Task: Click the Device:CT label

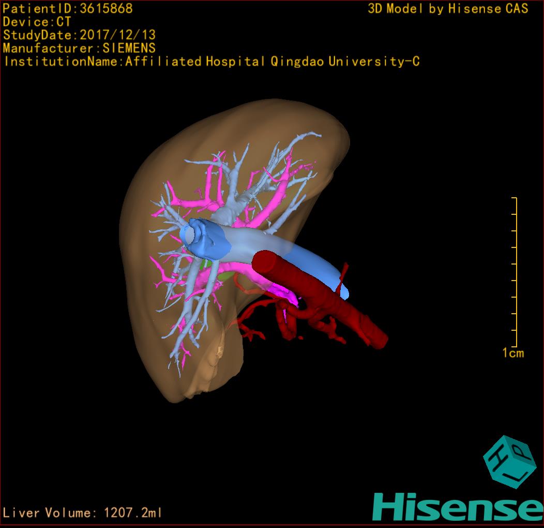Action: click(37, 22)
